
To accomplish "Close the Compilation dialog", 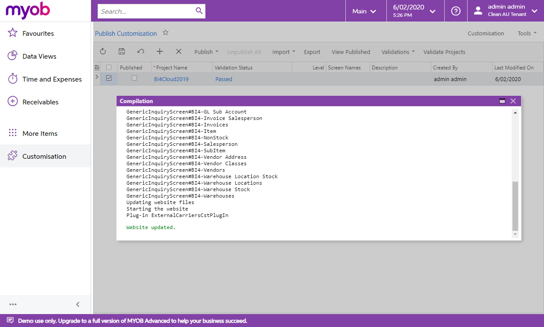I will point(513,101).
